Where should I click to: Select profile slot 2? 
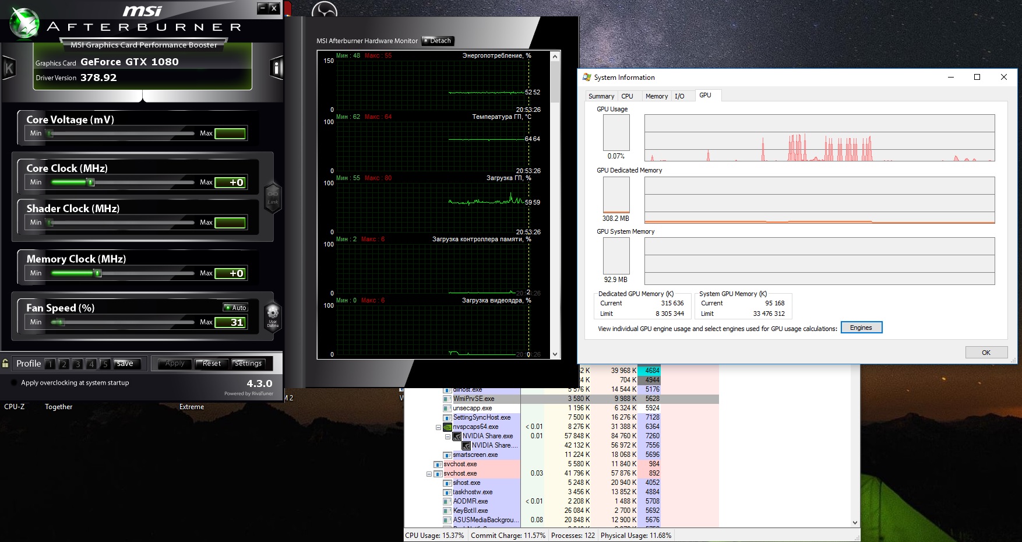tap(64, 364)
